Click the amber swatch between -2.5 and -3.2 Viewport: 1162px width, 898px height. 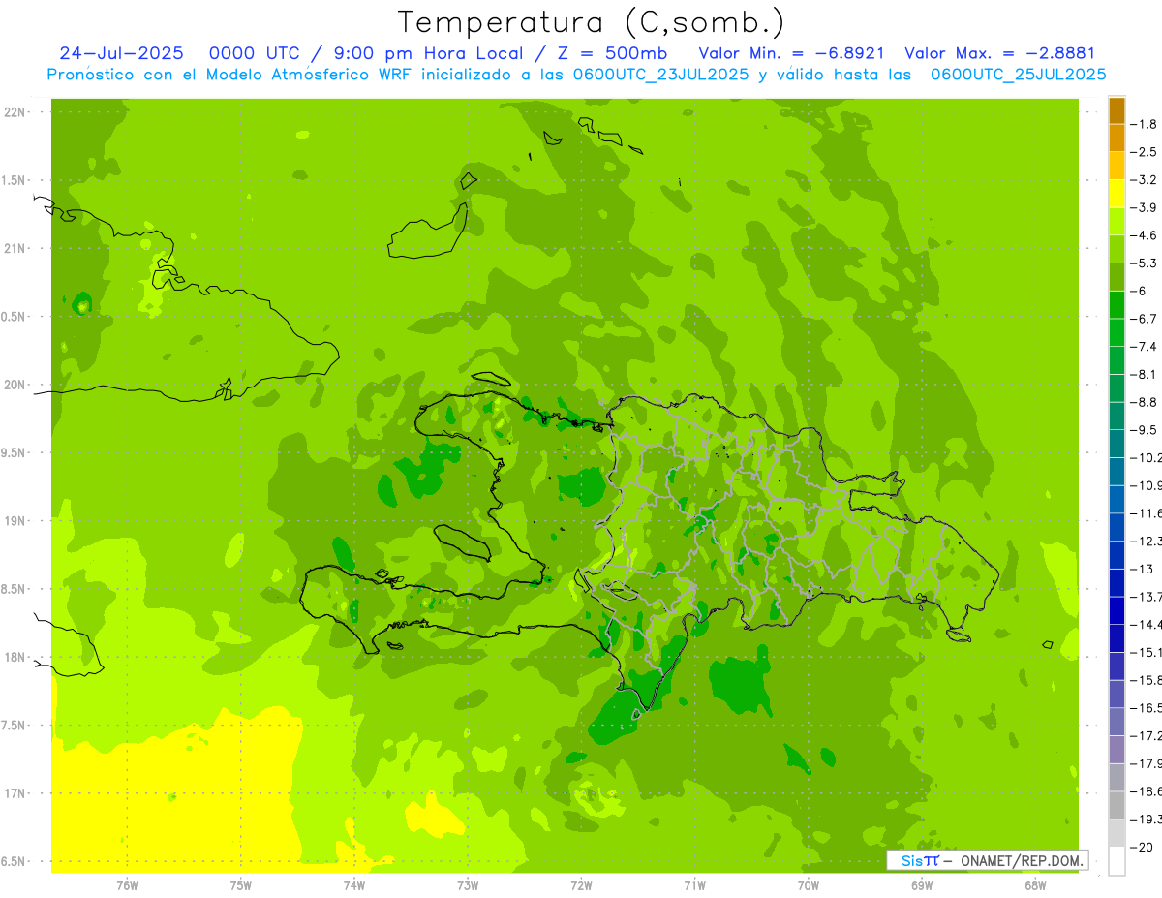[1116, 166]
